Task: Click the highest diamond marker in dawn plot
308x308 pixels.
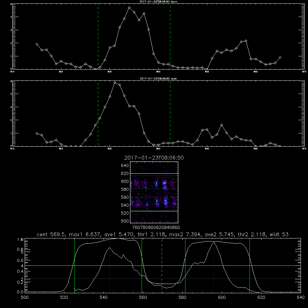Action: click(129, 8)
